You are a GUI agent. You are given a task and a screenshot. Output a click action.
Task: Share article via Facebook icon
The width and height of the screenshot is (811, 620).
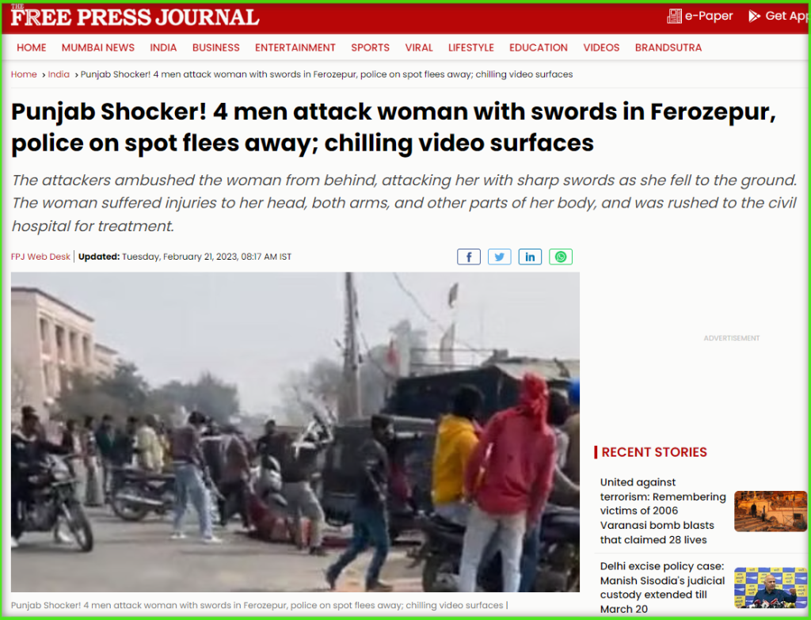[x=469, y=257]
